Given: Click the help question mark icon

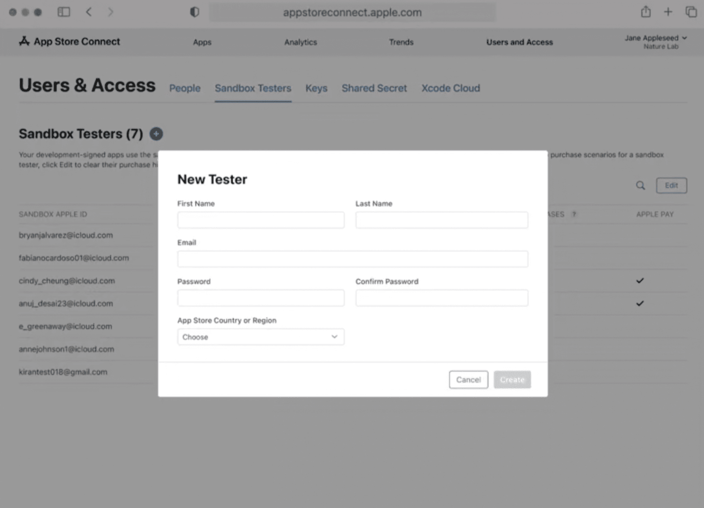Looking at the screenshot, I should pyautogui.click(x=575, y=214).
